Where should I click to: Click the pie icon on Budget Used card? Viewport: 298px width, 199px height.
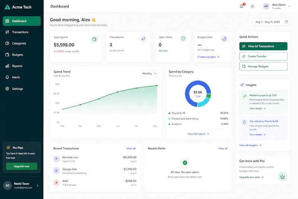[x=225, y=39]
